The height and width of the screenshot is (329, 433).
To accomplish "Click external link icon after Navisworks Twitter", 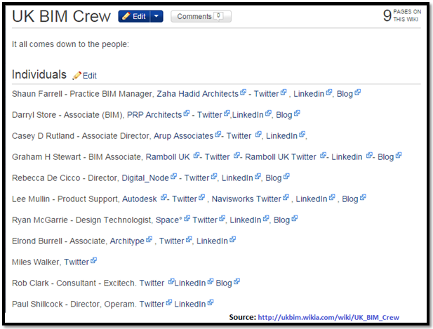I will (286, 197).
